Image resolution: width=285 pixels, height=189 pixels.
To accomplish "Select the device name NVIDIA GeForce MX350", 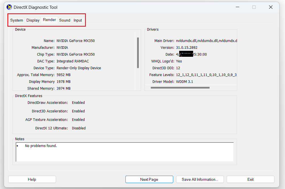I will coord(76,41).
